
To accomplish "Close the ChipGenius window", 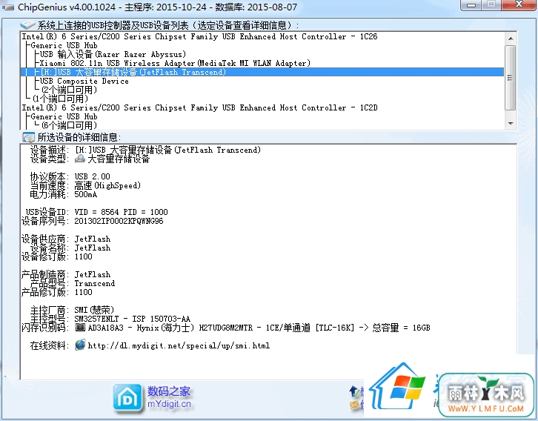I will 519,4.
